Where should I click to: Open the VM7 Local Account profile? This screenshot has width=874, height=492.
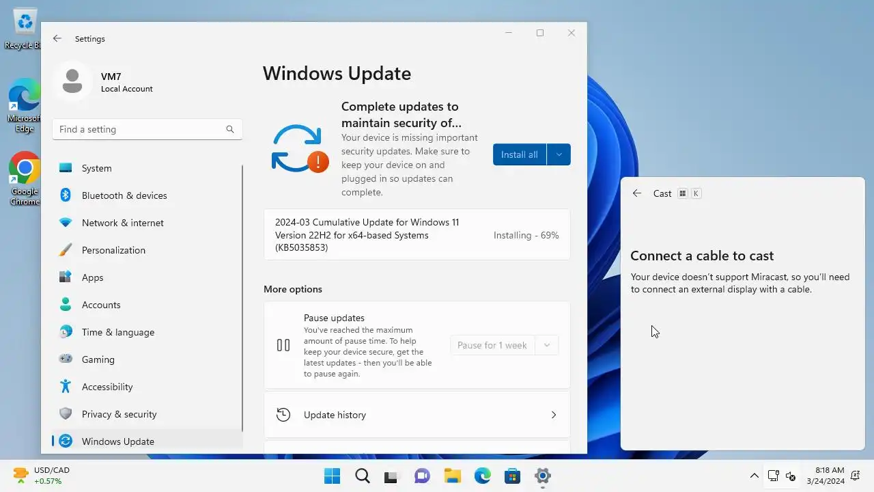pyautogui.click(x=103, y=82)
